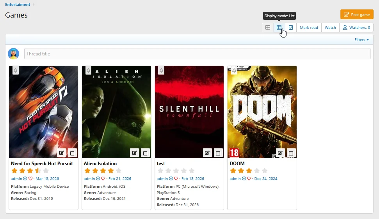
Task: Open admin profile on Need for Speed card
Action: 16,179
